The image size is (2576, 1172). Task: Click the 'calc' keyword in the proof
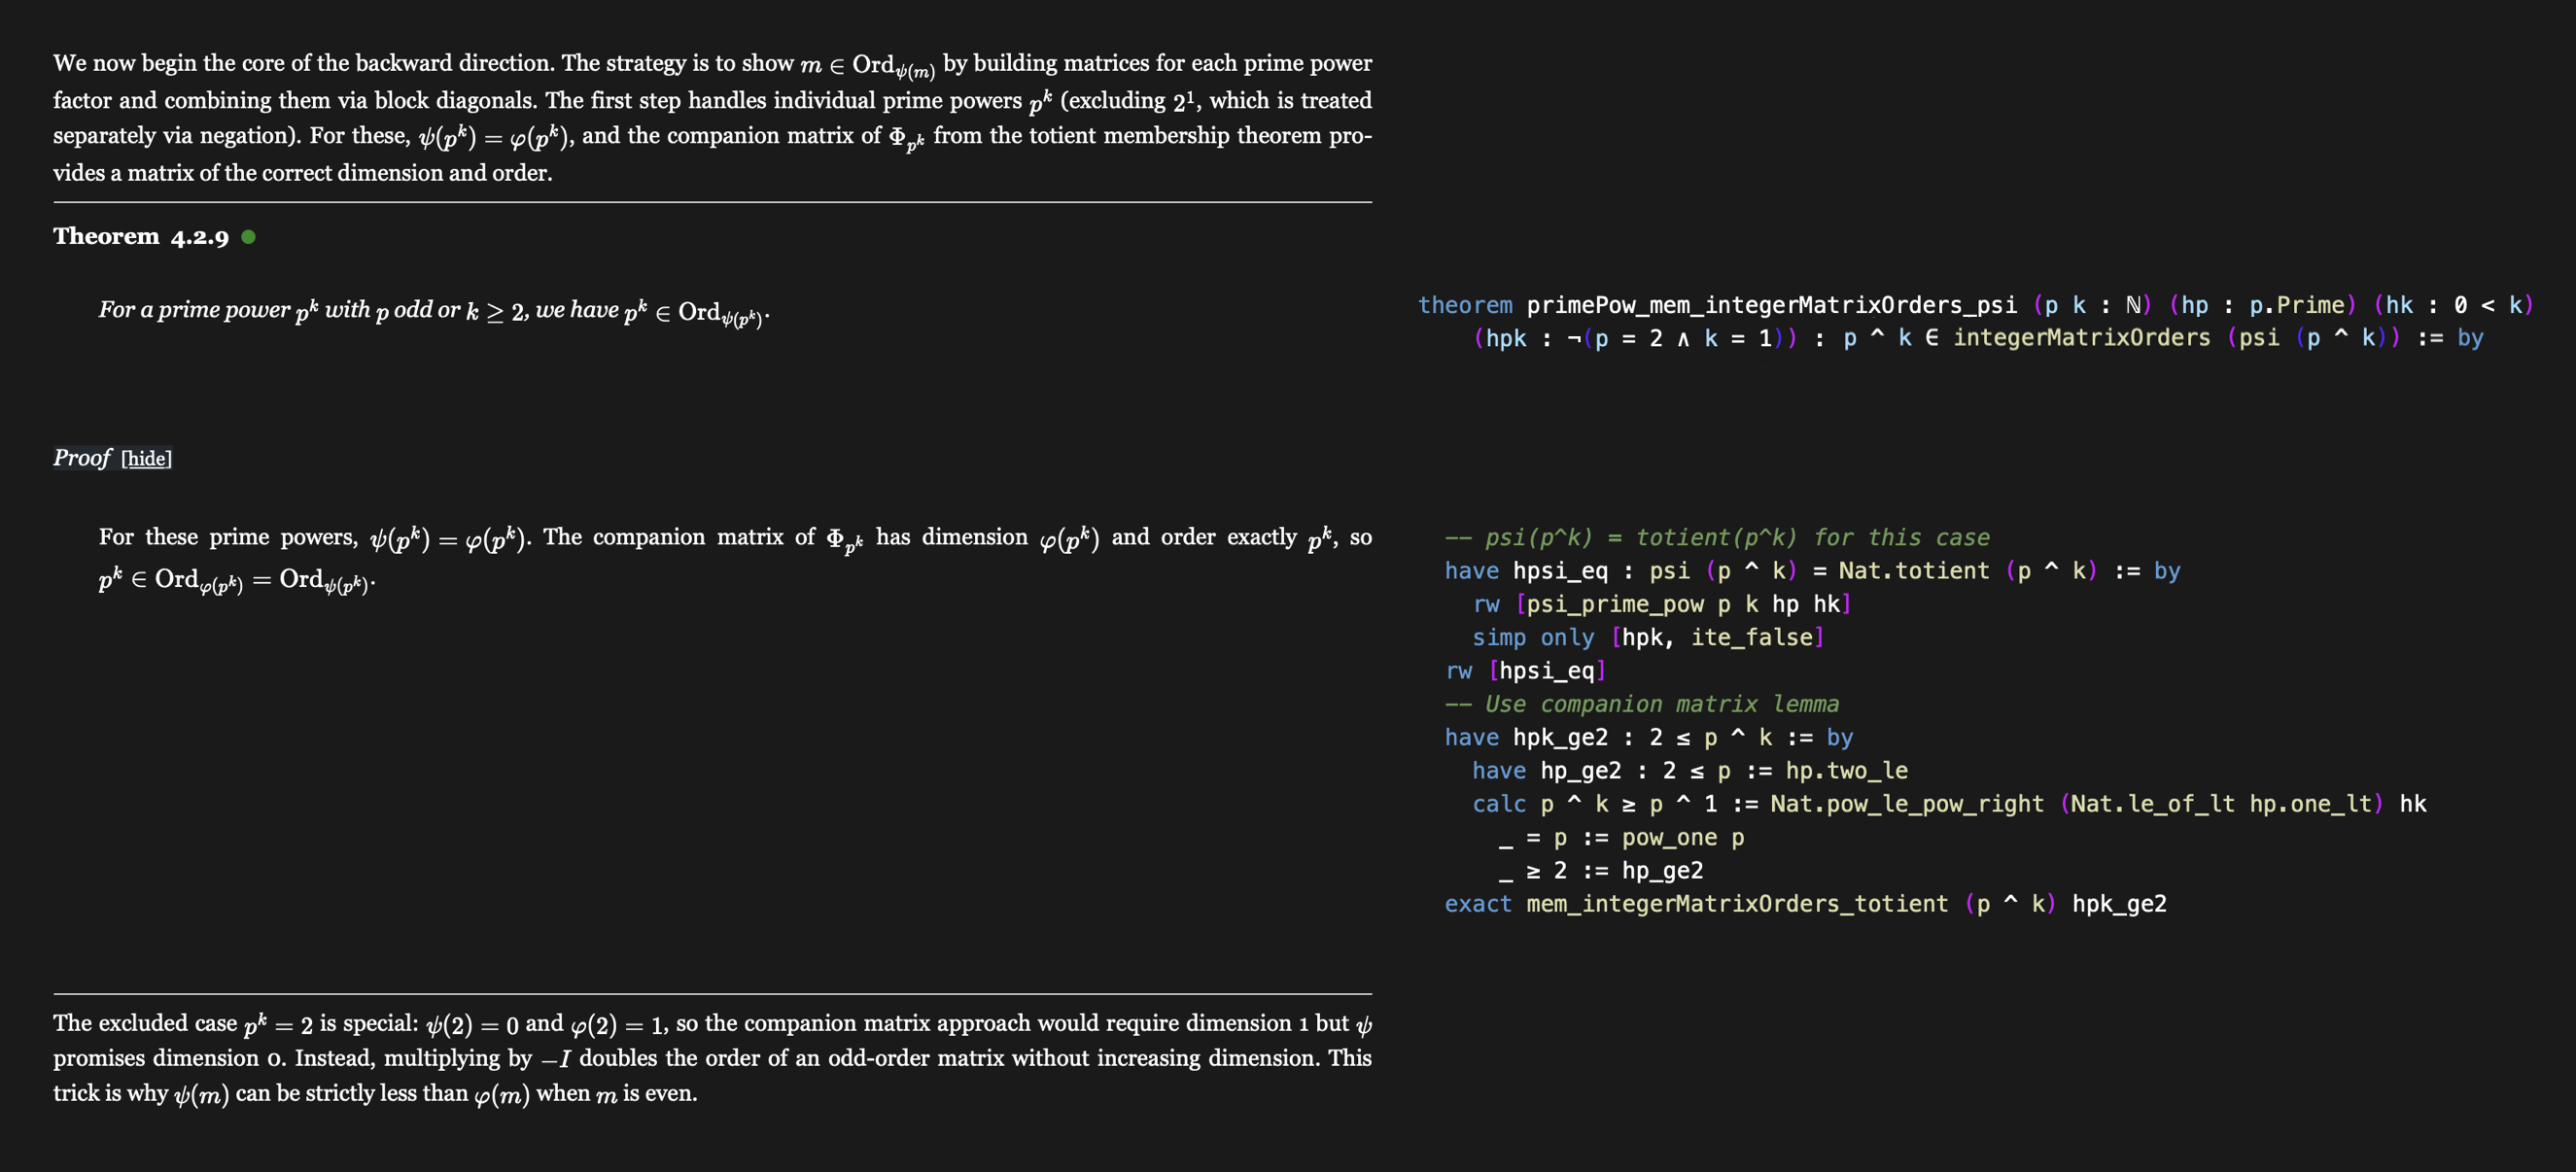(1498, 804)
